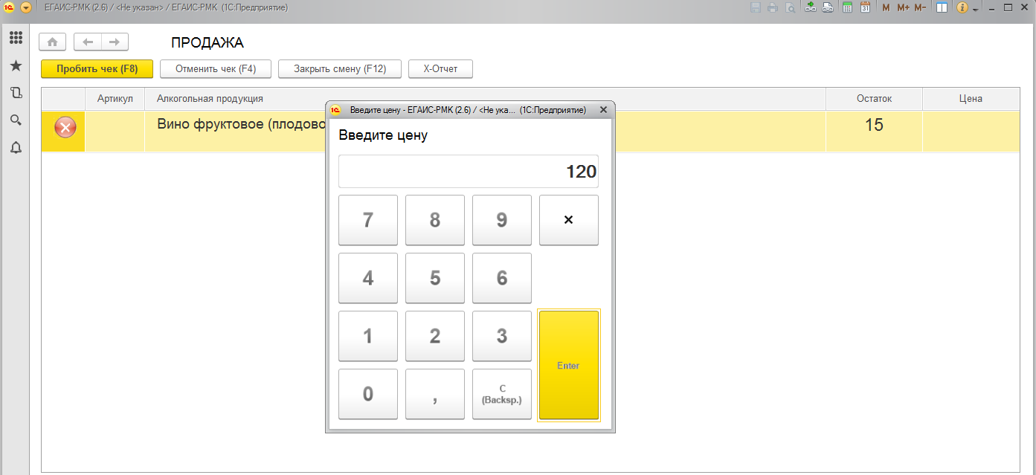Open Search magnifier icon in the sidebar

point(16,120)
